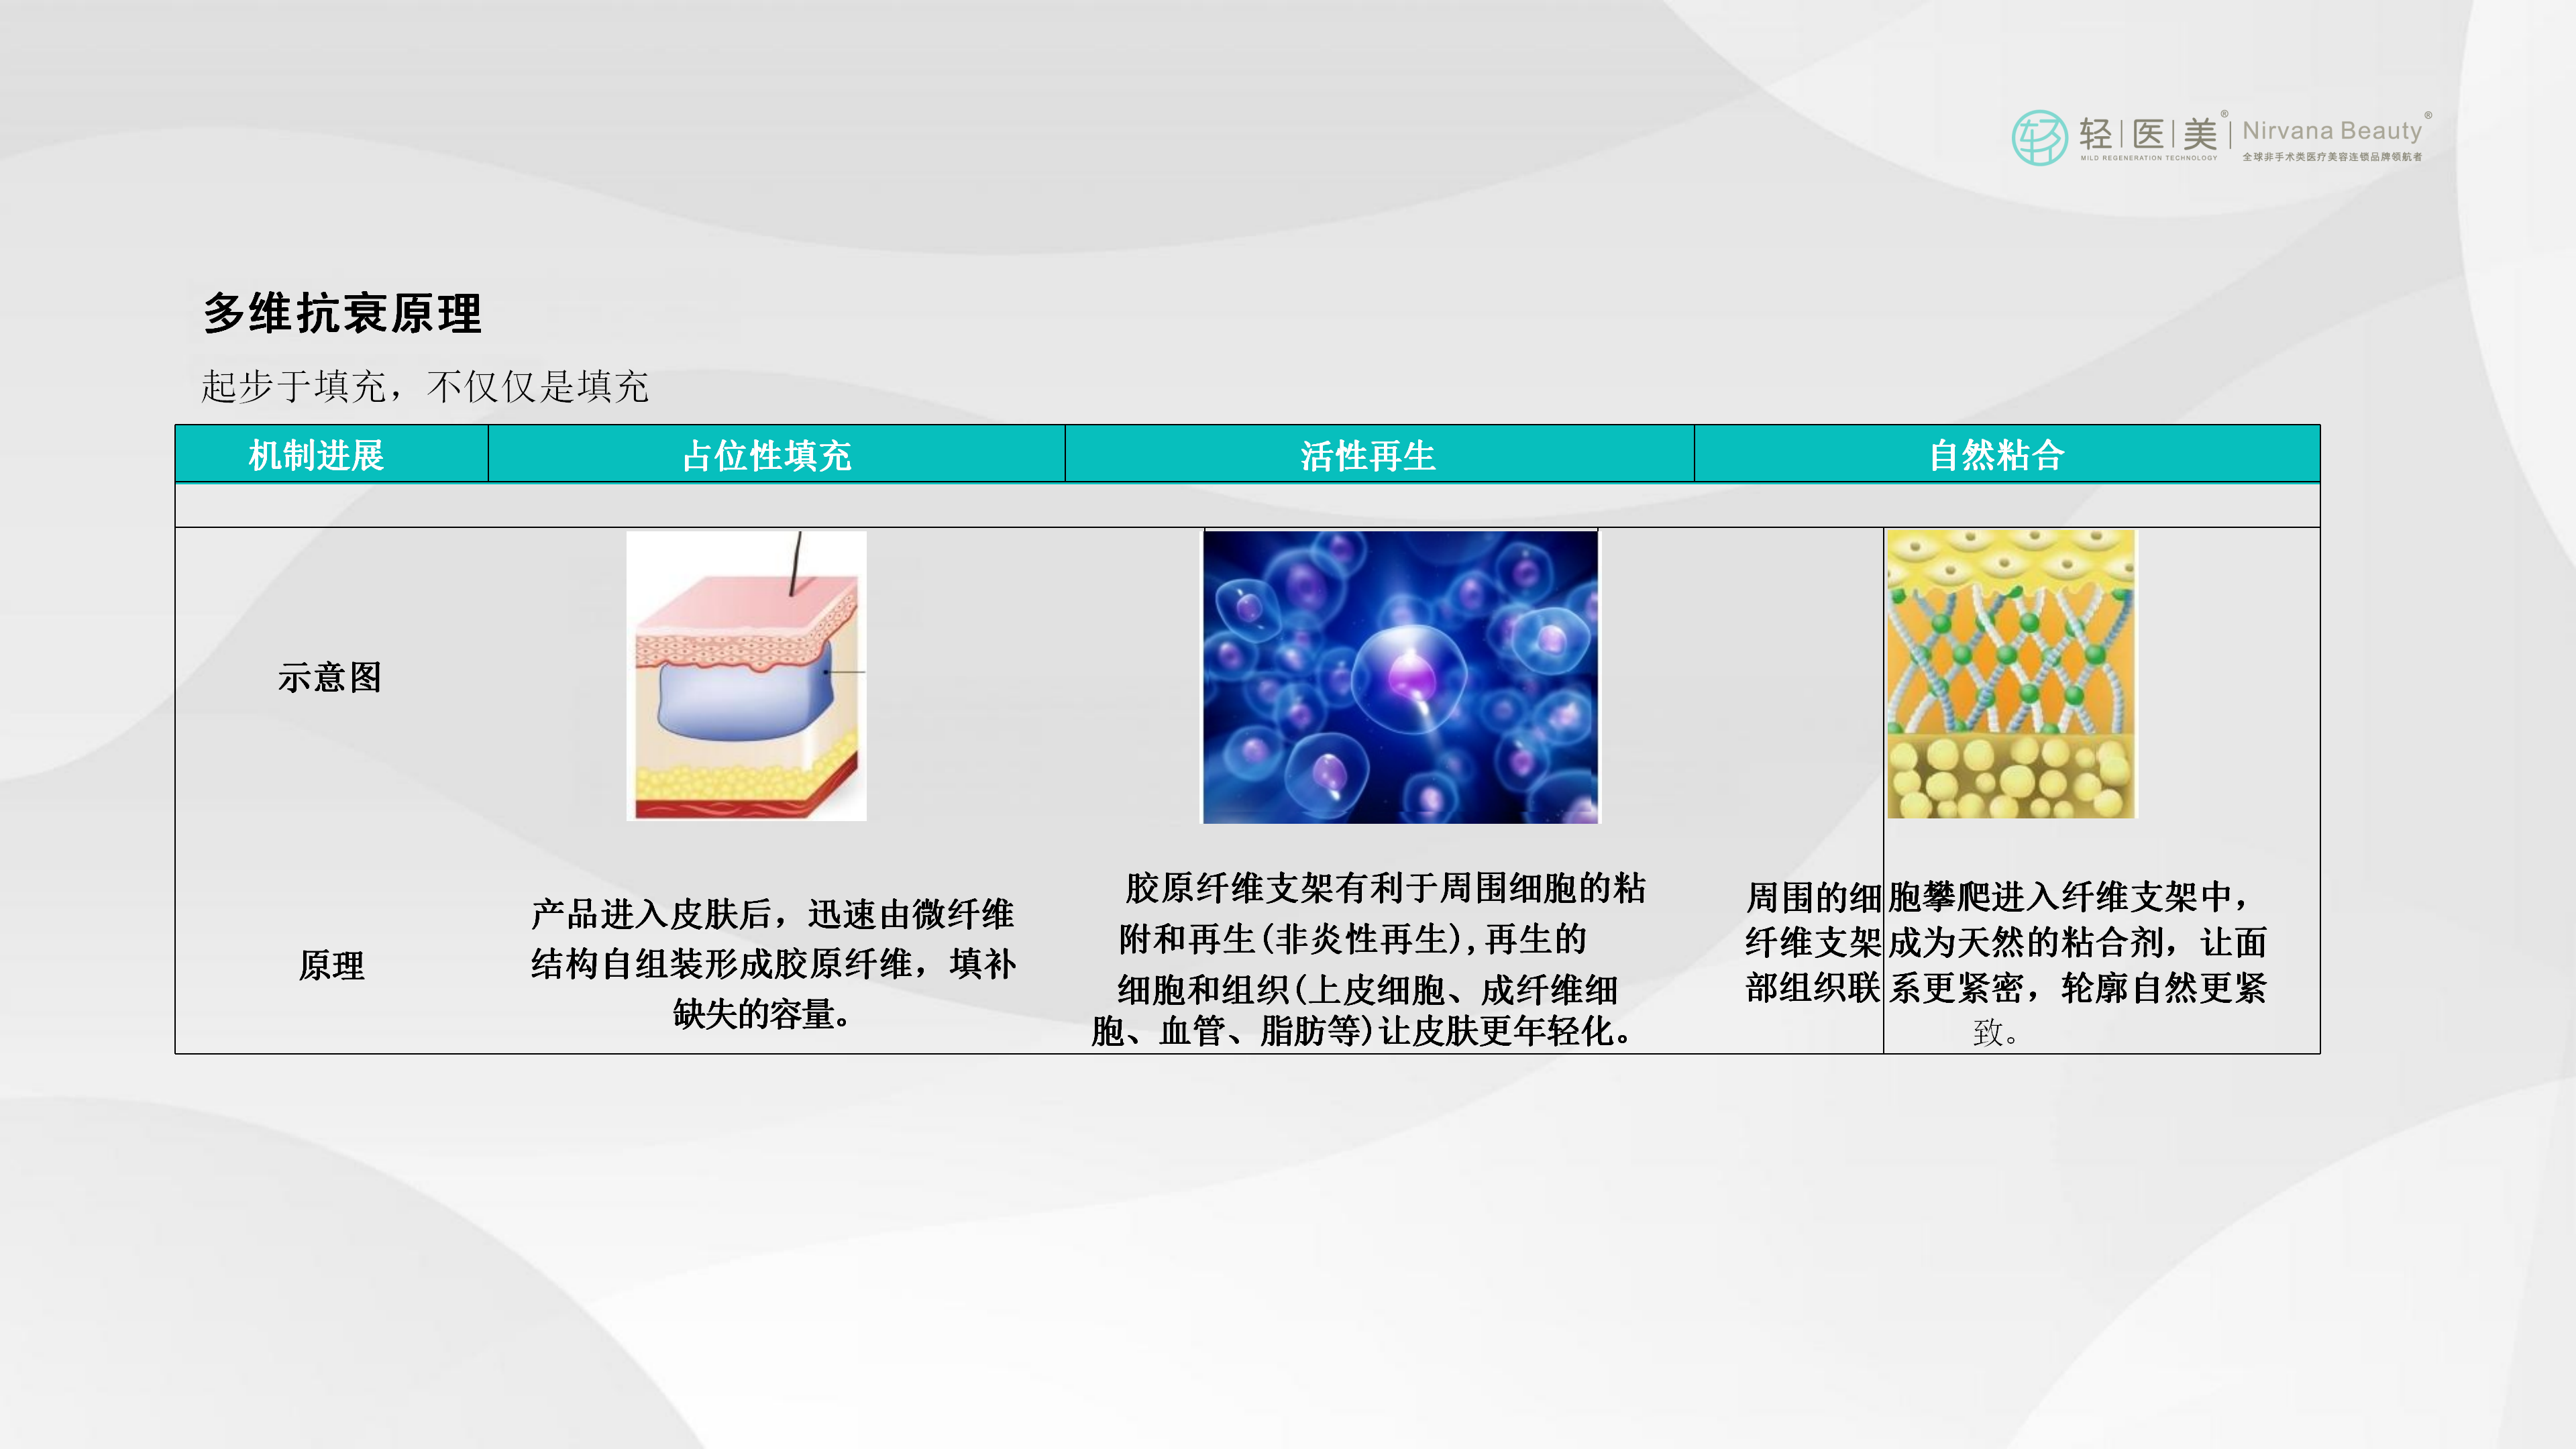This screenshot has height=1449, width=2576.
Task: Click the 机制进展 header cell
Action: [x=332, y=455]
